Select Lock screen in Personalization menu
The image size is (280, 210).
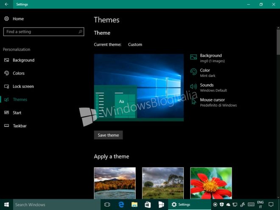coord(23,87)
